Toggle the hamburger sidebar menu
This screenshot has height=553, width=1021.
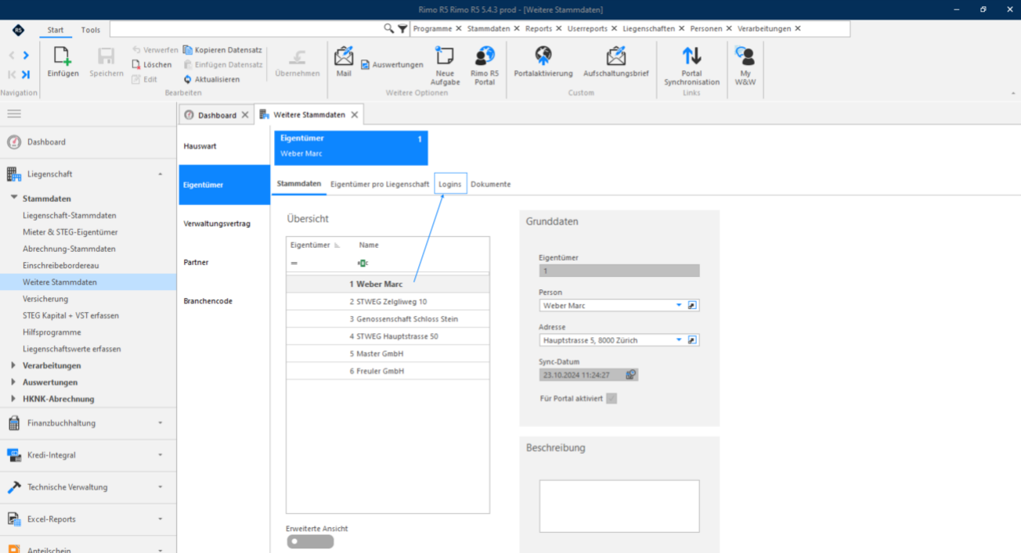pos(14,114)
